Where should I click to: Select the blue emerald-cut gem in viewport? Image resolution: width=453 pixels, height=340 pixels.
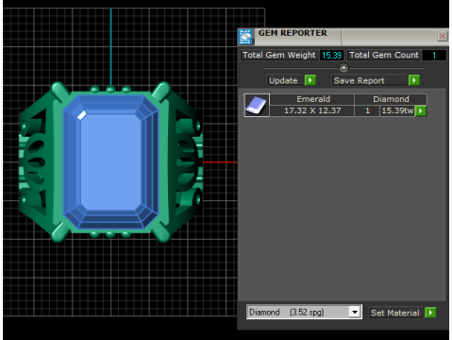click(x=110, y=162)
